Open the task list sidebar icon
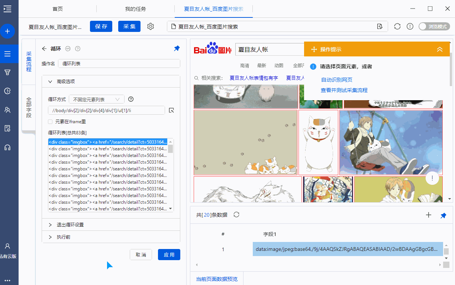The width and height of the screenshot is (455, 285). (x=7, y=54)
